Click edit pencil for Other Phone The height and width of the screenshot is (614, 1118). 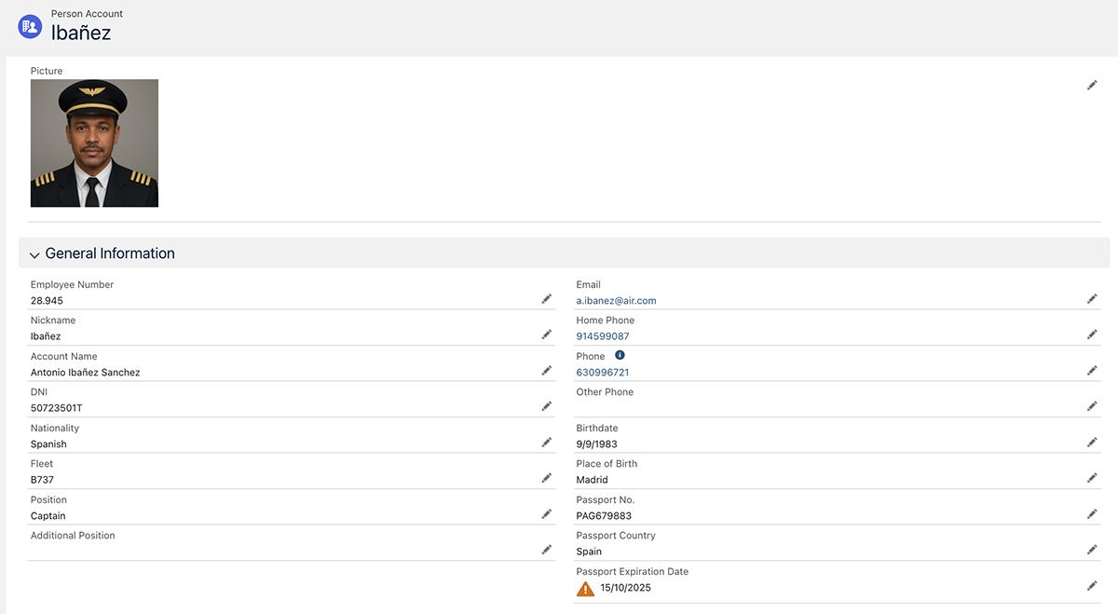pyautogui.click(x=1092, y=406)
